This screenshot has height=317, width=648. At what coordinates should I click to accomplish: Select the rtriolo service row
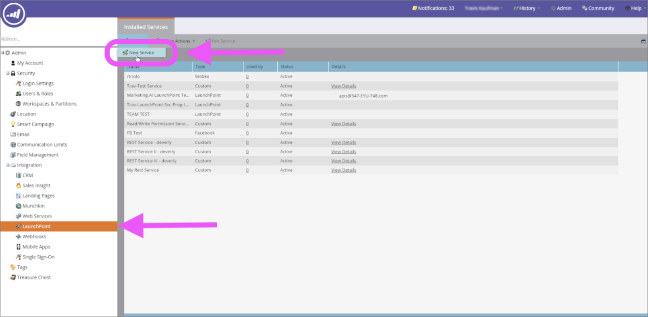click(x=371, y=76)
